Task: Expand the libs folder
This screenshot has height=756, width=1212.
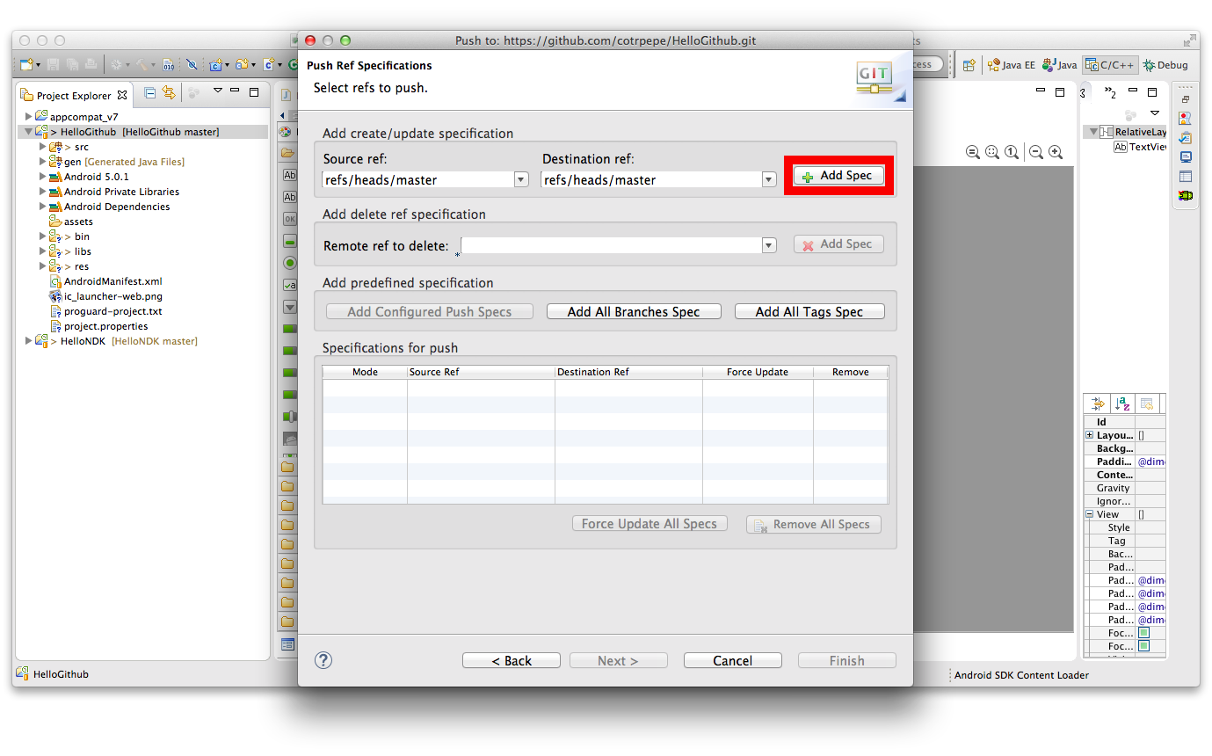Action: pyautogui.click(x=42, y=251)
